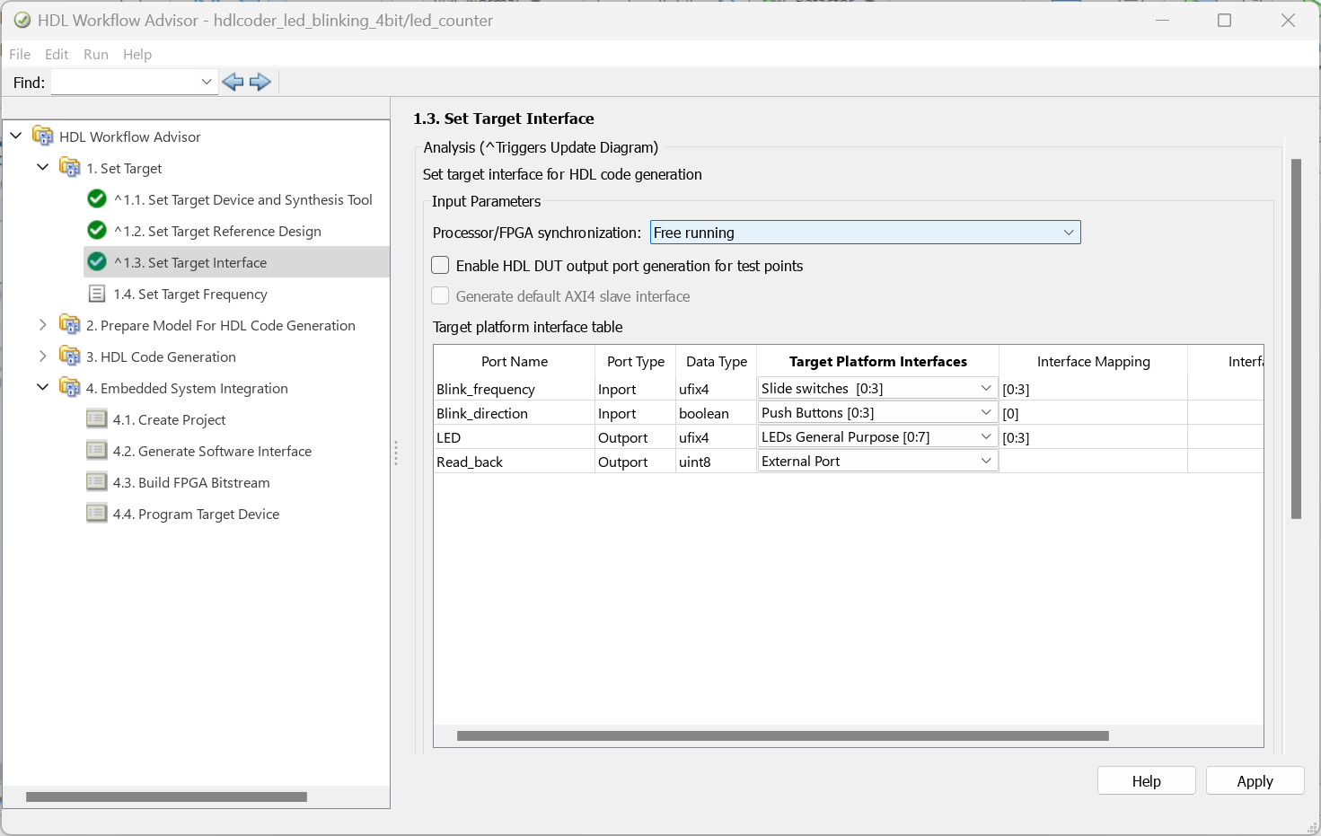Click the Help button at bottom right
Screen dimensions: 1321x836
1146,781
